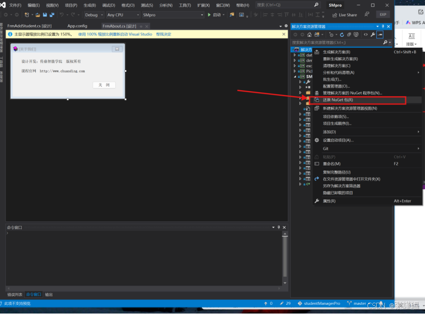
Task: Open properties via the wrench toolbar icon
Action: pyautogui.click(x=373, y=35)
